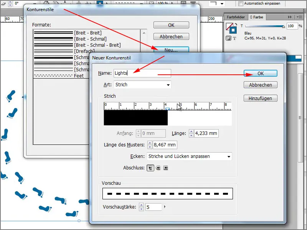
Task: Open the Ecken dropdown
Action: 189,156
